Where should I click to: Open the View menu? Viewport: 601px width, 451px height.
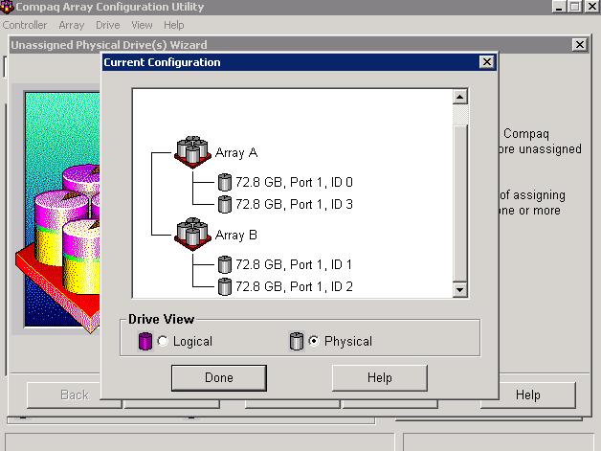tap(142, 25)
